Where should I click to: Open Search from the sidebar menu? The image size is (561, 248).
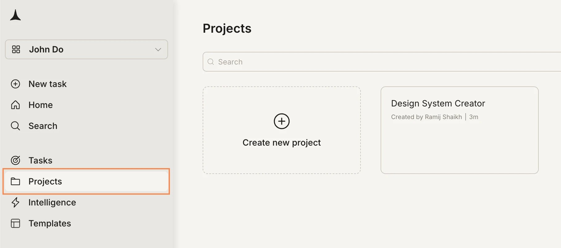pos(43,126)
